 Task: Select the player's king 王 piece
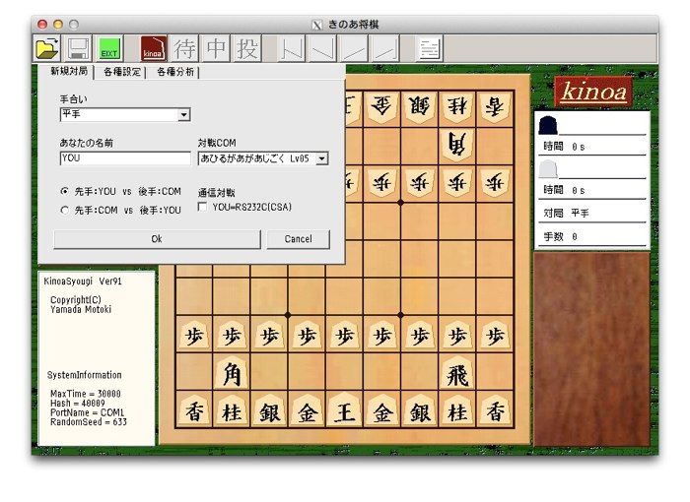pos(345,410)
